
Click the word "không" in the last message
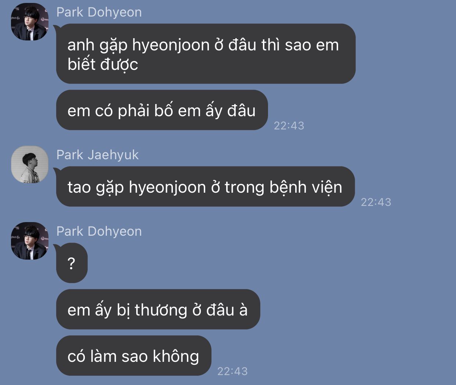coord(176,357)
